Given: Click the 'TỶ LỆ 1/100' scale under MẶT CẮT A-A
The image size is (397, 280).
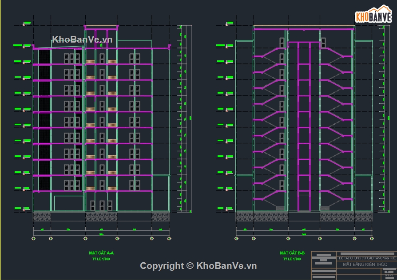Looking at the screenshot, I should 101,259.
